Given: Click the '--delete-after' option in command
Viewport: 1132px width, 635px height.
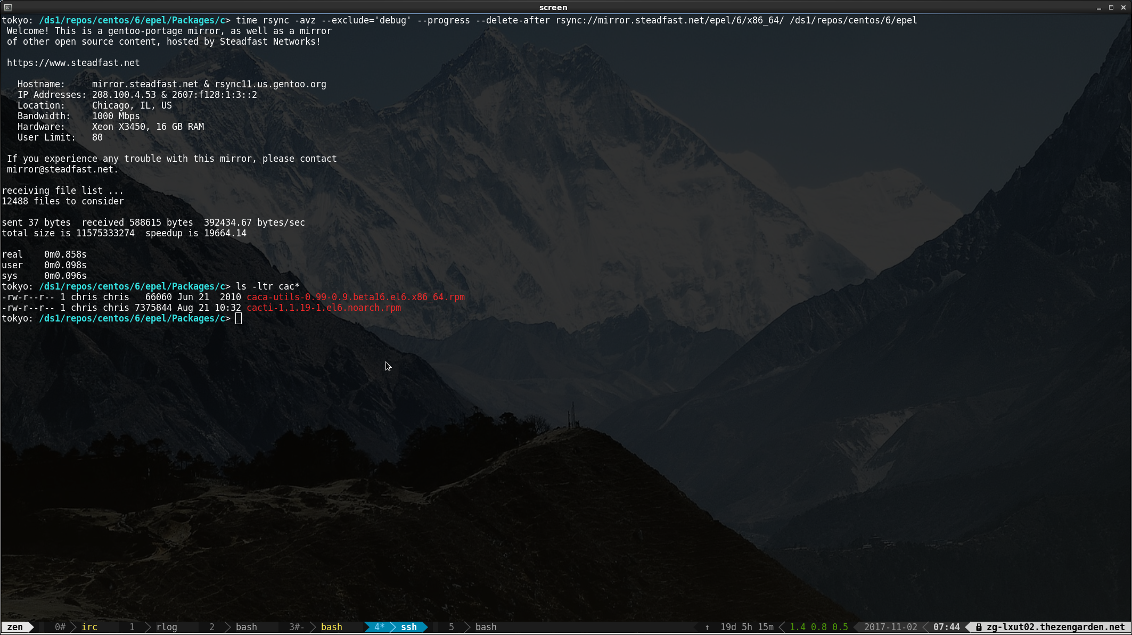Looking at the screenshot, I should coord(512,20).
